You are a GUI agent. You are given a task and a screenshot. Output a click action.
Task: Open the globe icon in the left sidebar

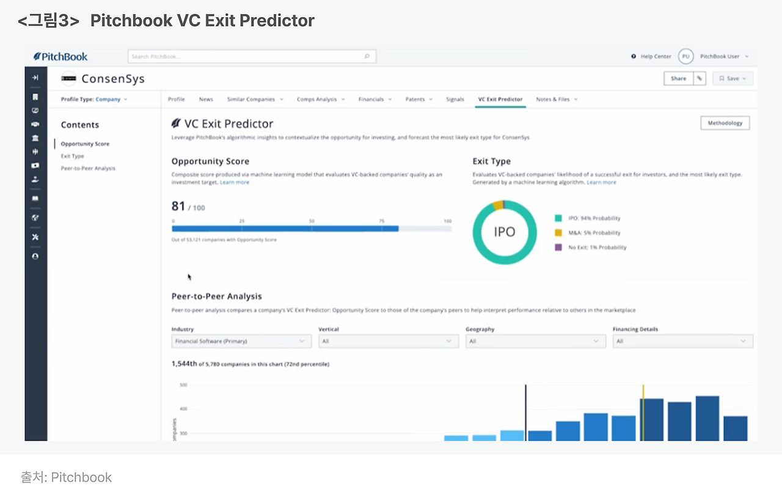tap(35, 217)
